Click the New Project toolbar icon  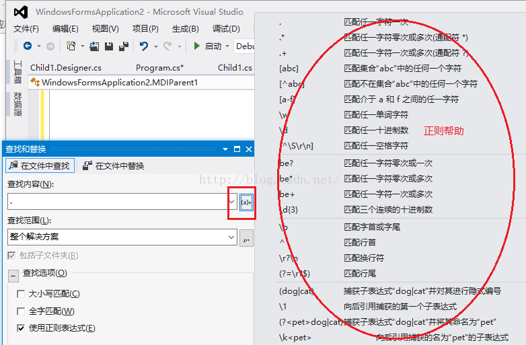pos(71,46)
